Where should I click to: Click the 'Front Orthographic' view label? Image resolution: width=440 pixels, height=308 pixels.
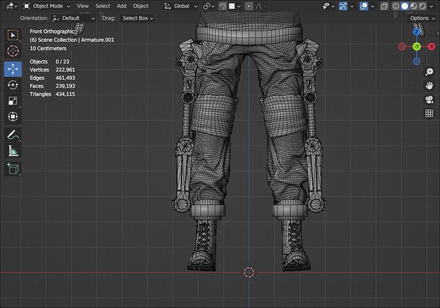[x=52, y=31]
